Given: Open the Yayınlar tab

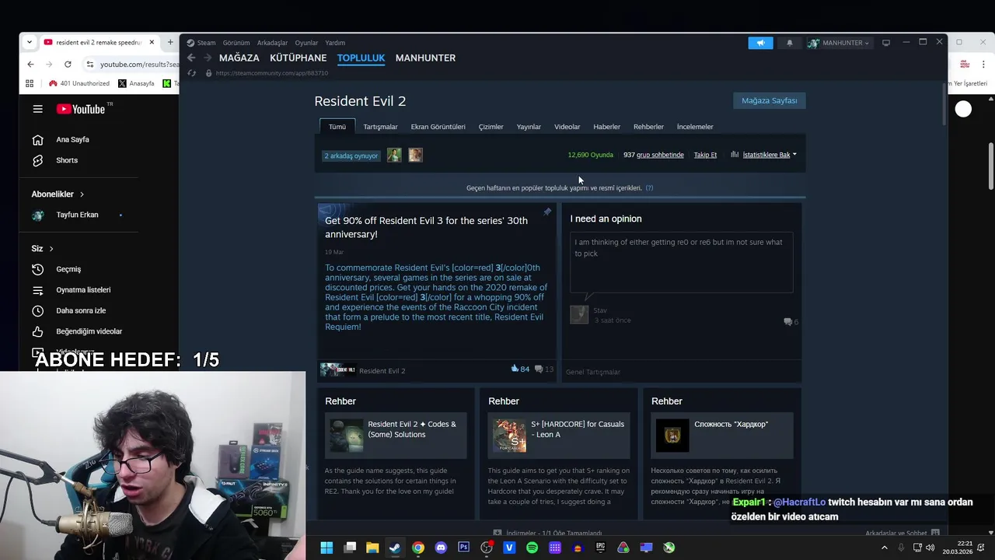Looking at the screenshot, I should coord(529,127).
